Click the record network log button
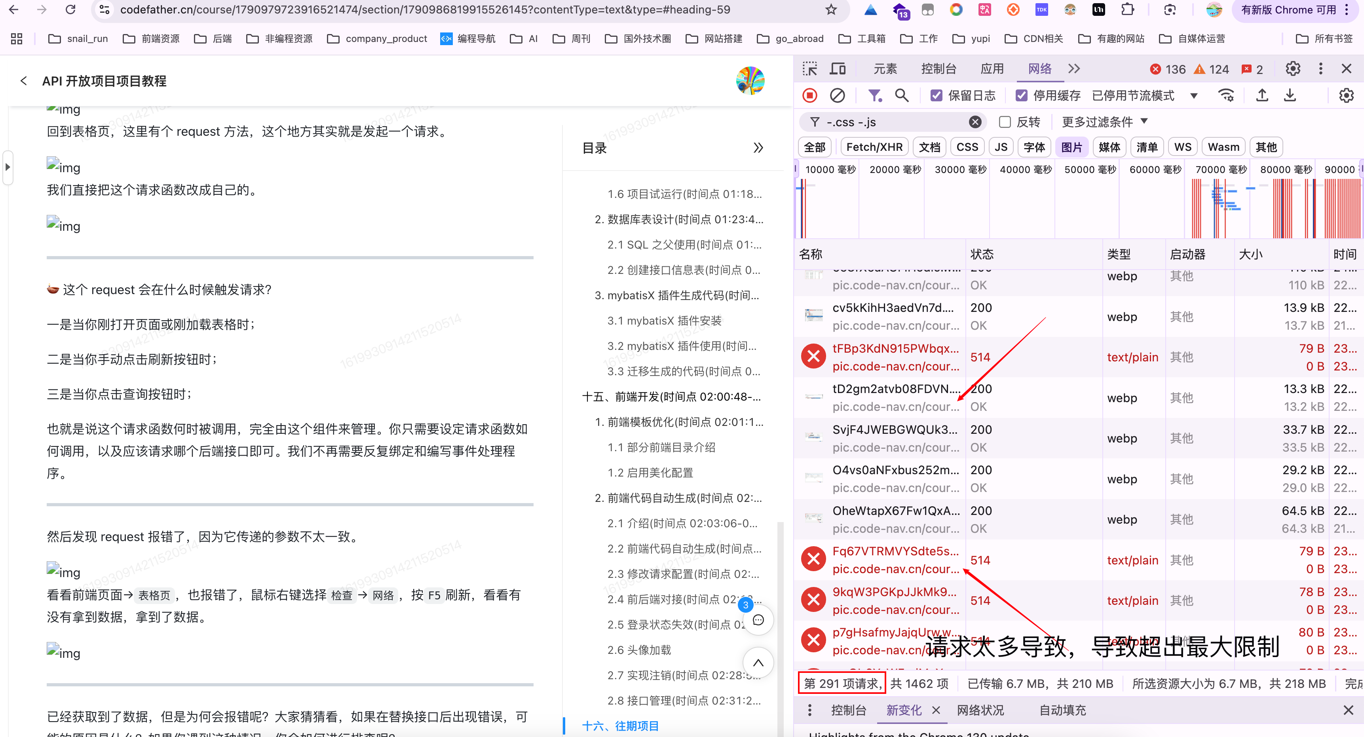The height and width of the screenshot is (737, 1364). click(809, 95)
